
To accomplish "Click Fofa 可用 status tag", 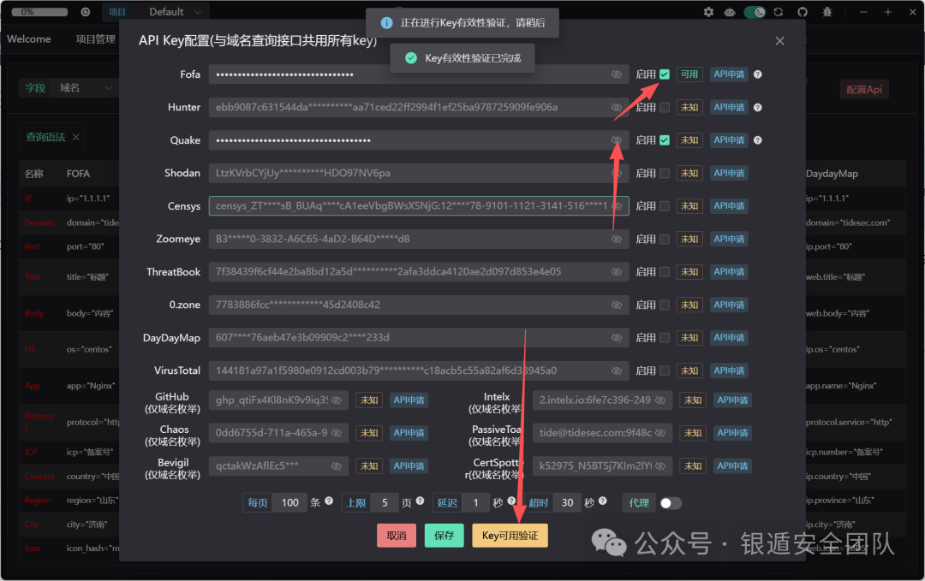I will [689, 74].
